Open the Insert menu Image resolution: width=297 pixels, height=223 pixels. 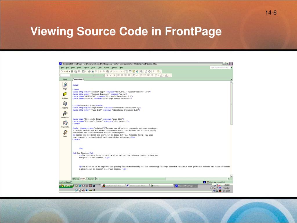point(79,68)
